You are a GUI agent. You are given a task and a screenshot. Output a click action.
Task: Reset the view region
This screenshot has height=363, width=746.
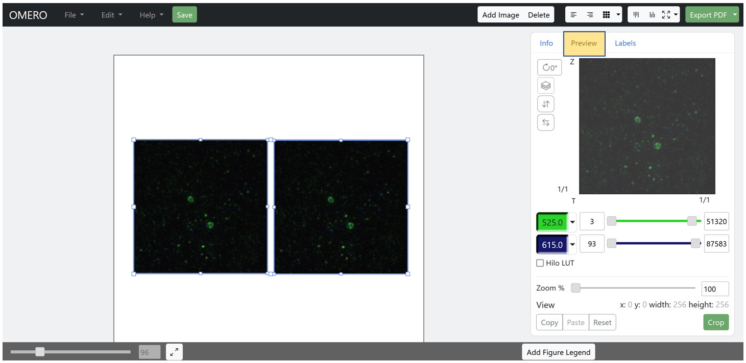point(603,322)
